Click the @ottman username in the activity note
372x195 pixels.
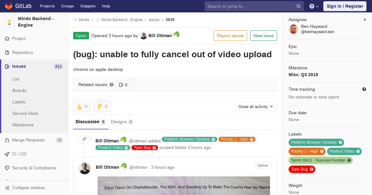click(138, 141)
